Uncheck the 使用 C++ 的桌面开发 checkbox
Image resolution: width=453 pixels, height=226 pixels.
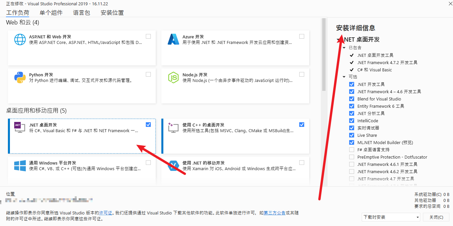302,125
